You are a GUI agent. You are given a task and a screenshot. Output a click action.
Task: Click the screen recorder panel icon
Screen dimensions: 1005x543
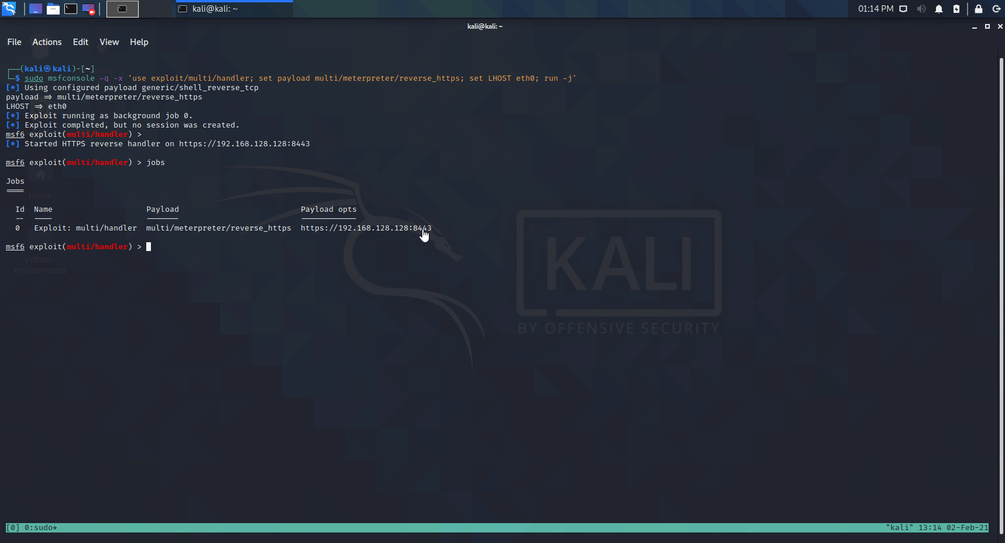[x=88, y=9]
